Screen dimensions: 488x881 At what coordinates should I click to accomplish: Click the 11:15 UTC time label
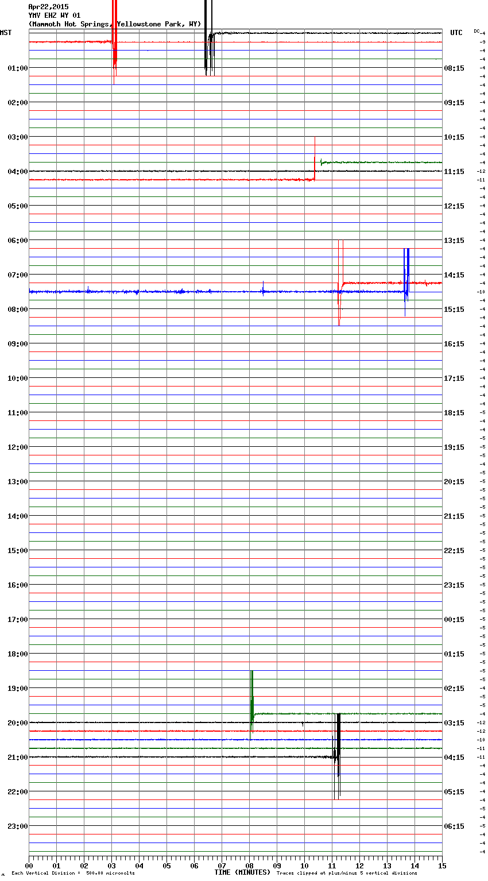[454, 172]
